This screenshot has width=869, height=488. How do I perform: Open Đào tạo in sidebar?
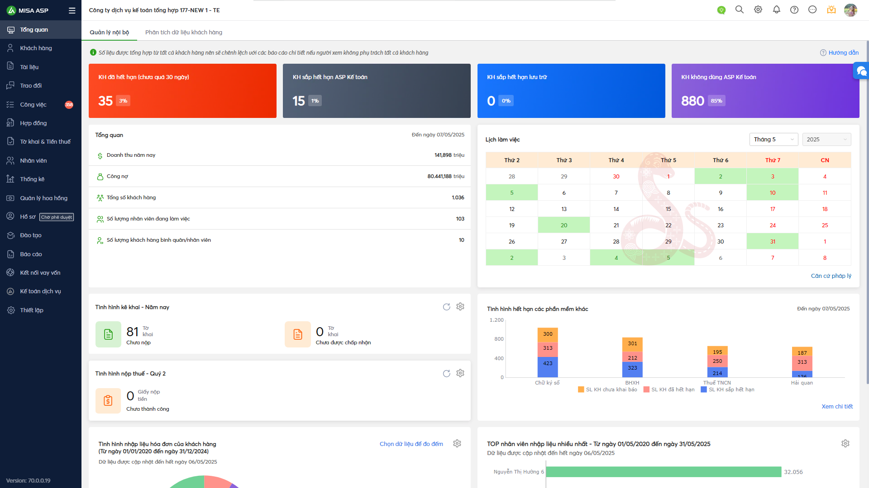point(41,235)
